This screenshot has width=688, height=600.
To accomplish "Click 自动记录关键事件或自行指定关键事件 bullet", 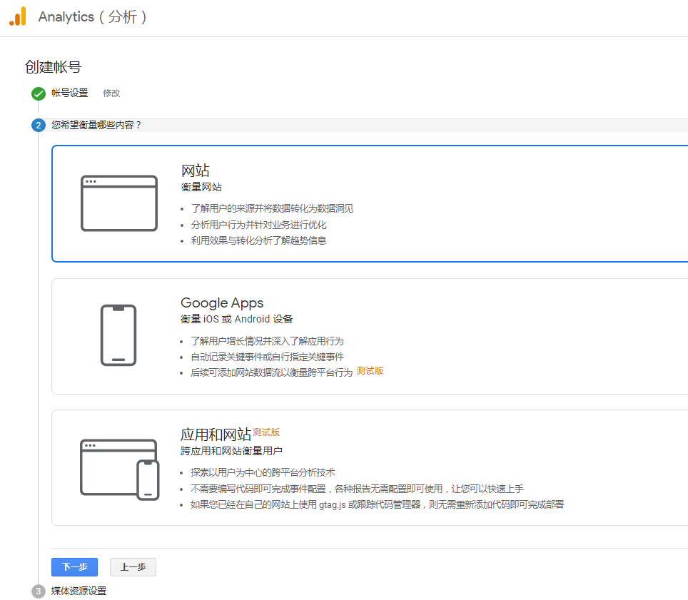I will pos(267,357).
